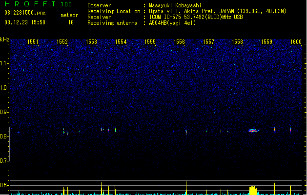Click the wide yellow intensity burst in bottom graph
This screenshot has width=307, height=195.
coord(253,190)
